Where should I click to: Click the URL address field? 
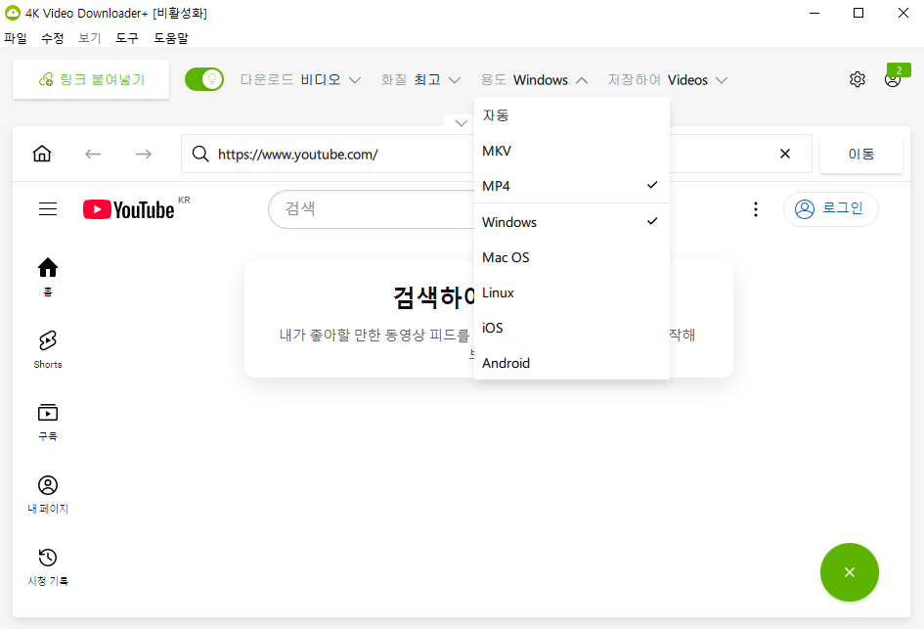496,154
